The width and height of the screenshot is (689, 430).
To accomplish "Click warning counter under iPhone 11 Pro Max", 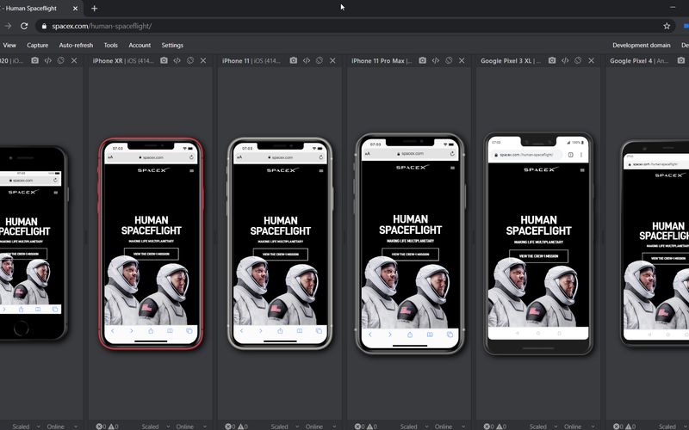I will click(x=372, y=427).
